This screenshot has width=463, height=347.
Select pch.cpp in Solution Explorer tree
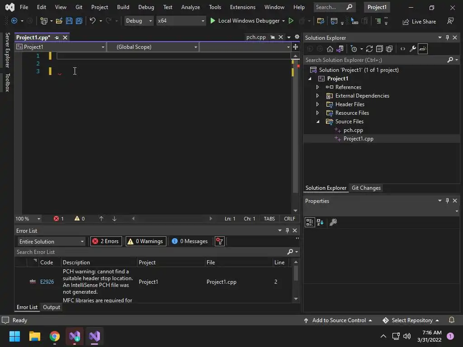353,130
